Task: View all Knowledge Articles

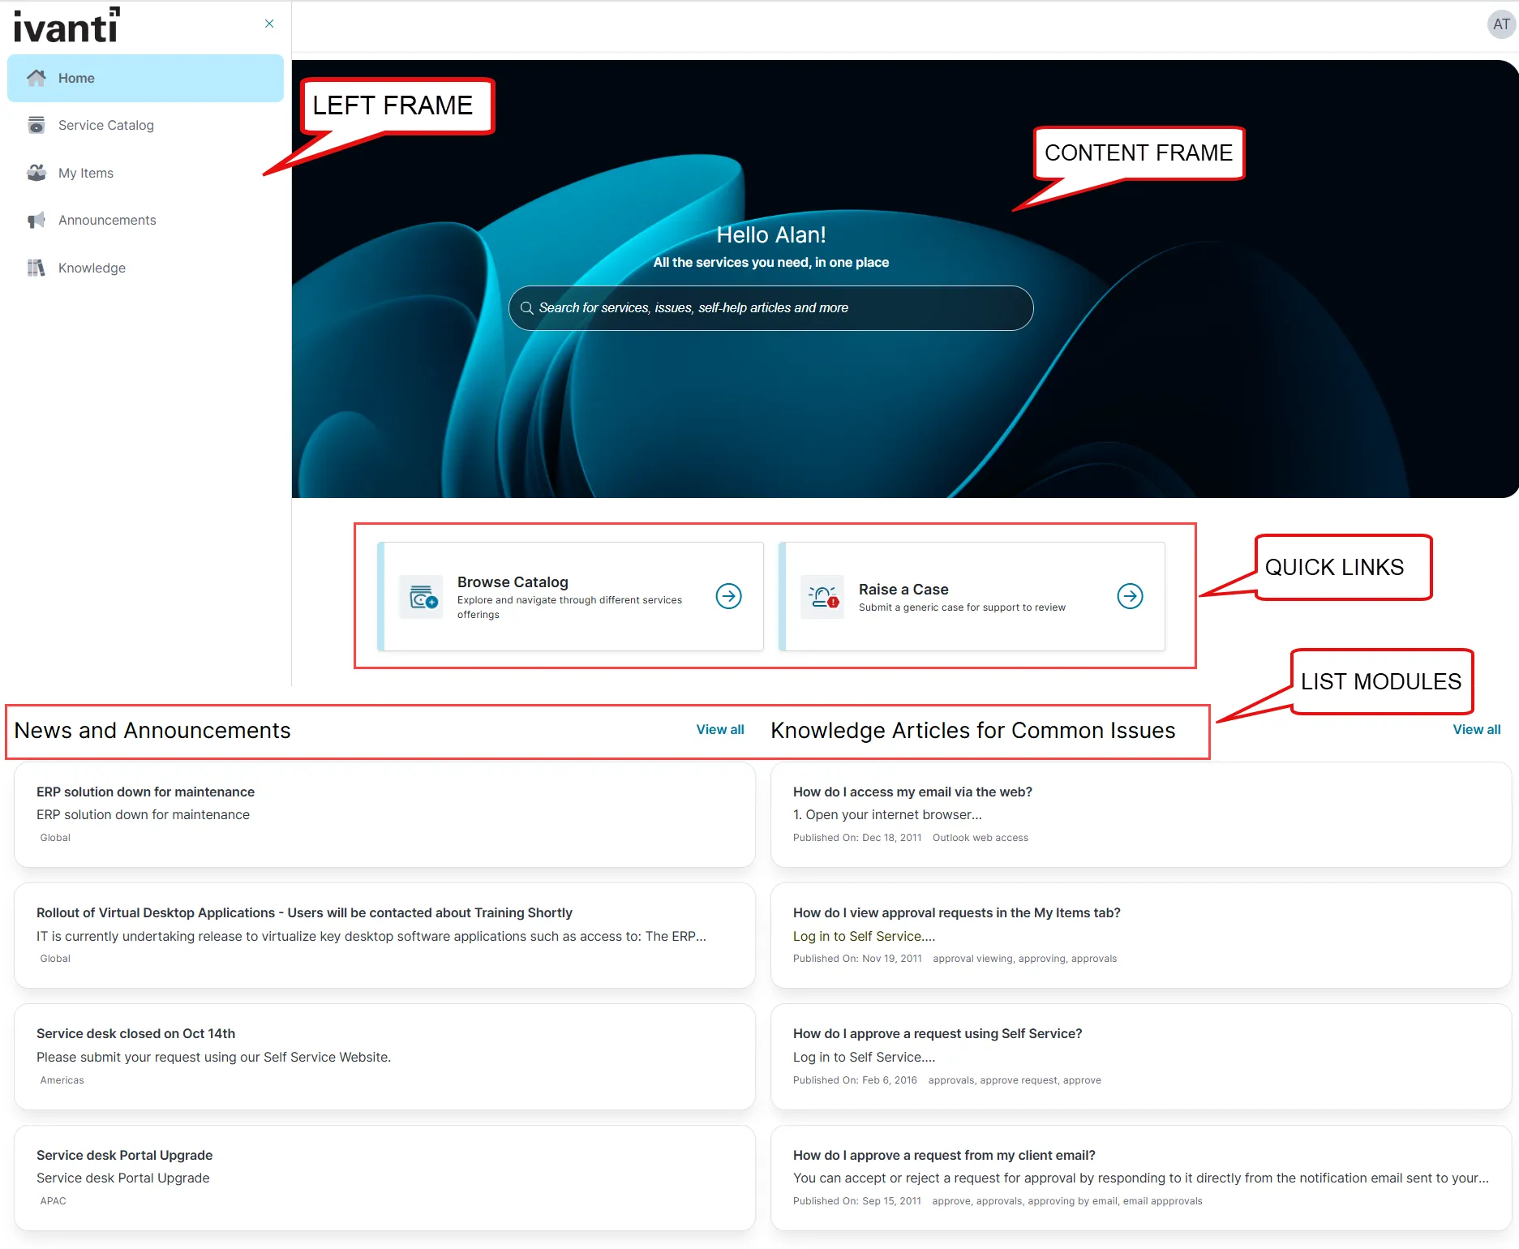Action: point(1476,729)
